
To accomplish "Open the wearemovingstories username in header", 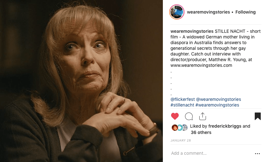I will [x=208, y=12].
